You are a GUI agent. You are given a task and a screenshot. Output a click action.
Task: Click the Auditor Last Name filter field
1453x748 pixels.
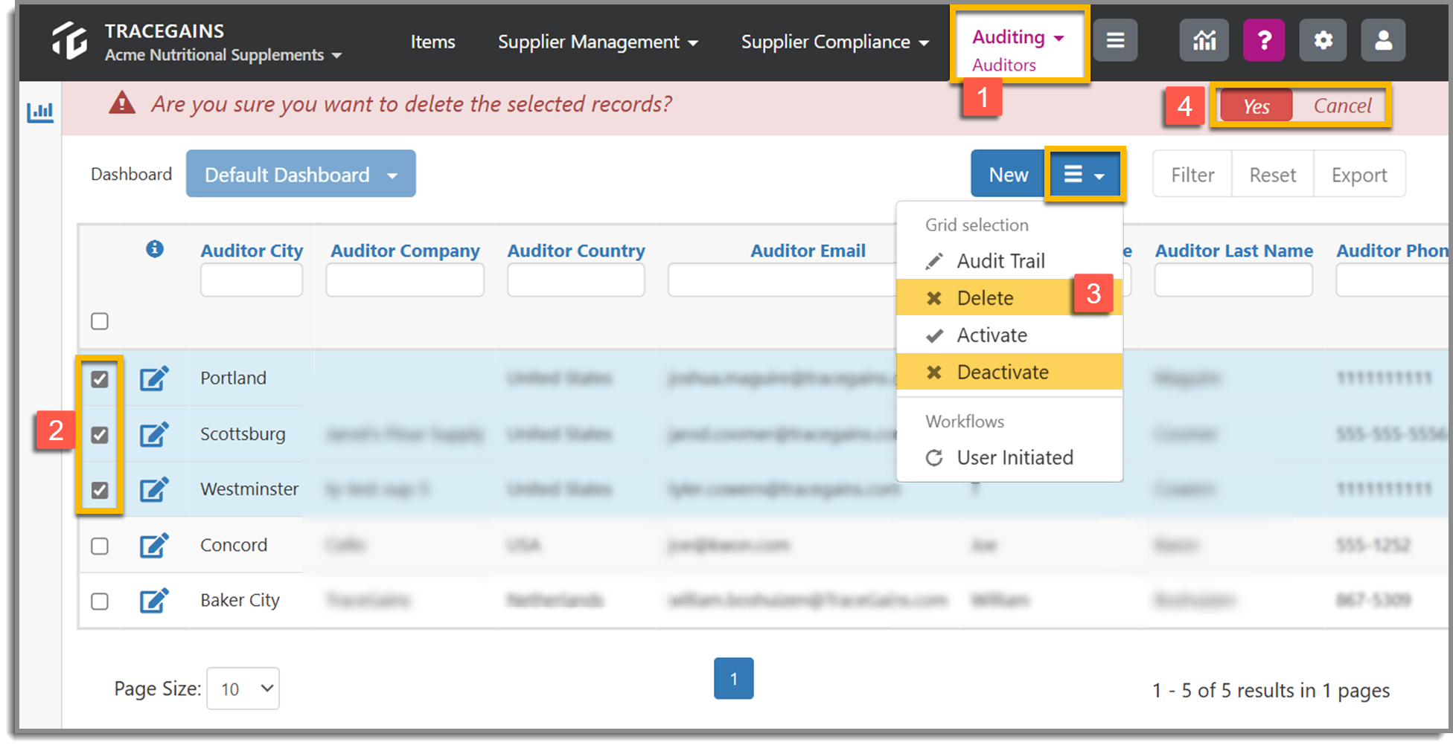coord(1233,280)
